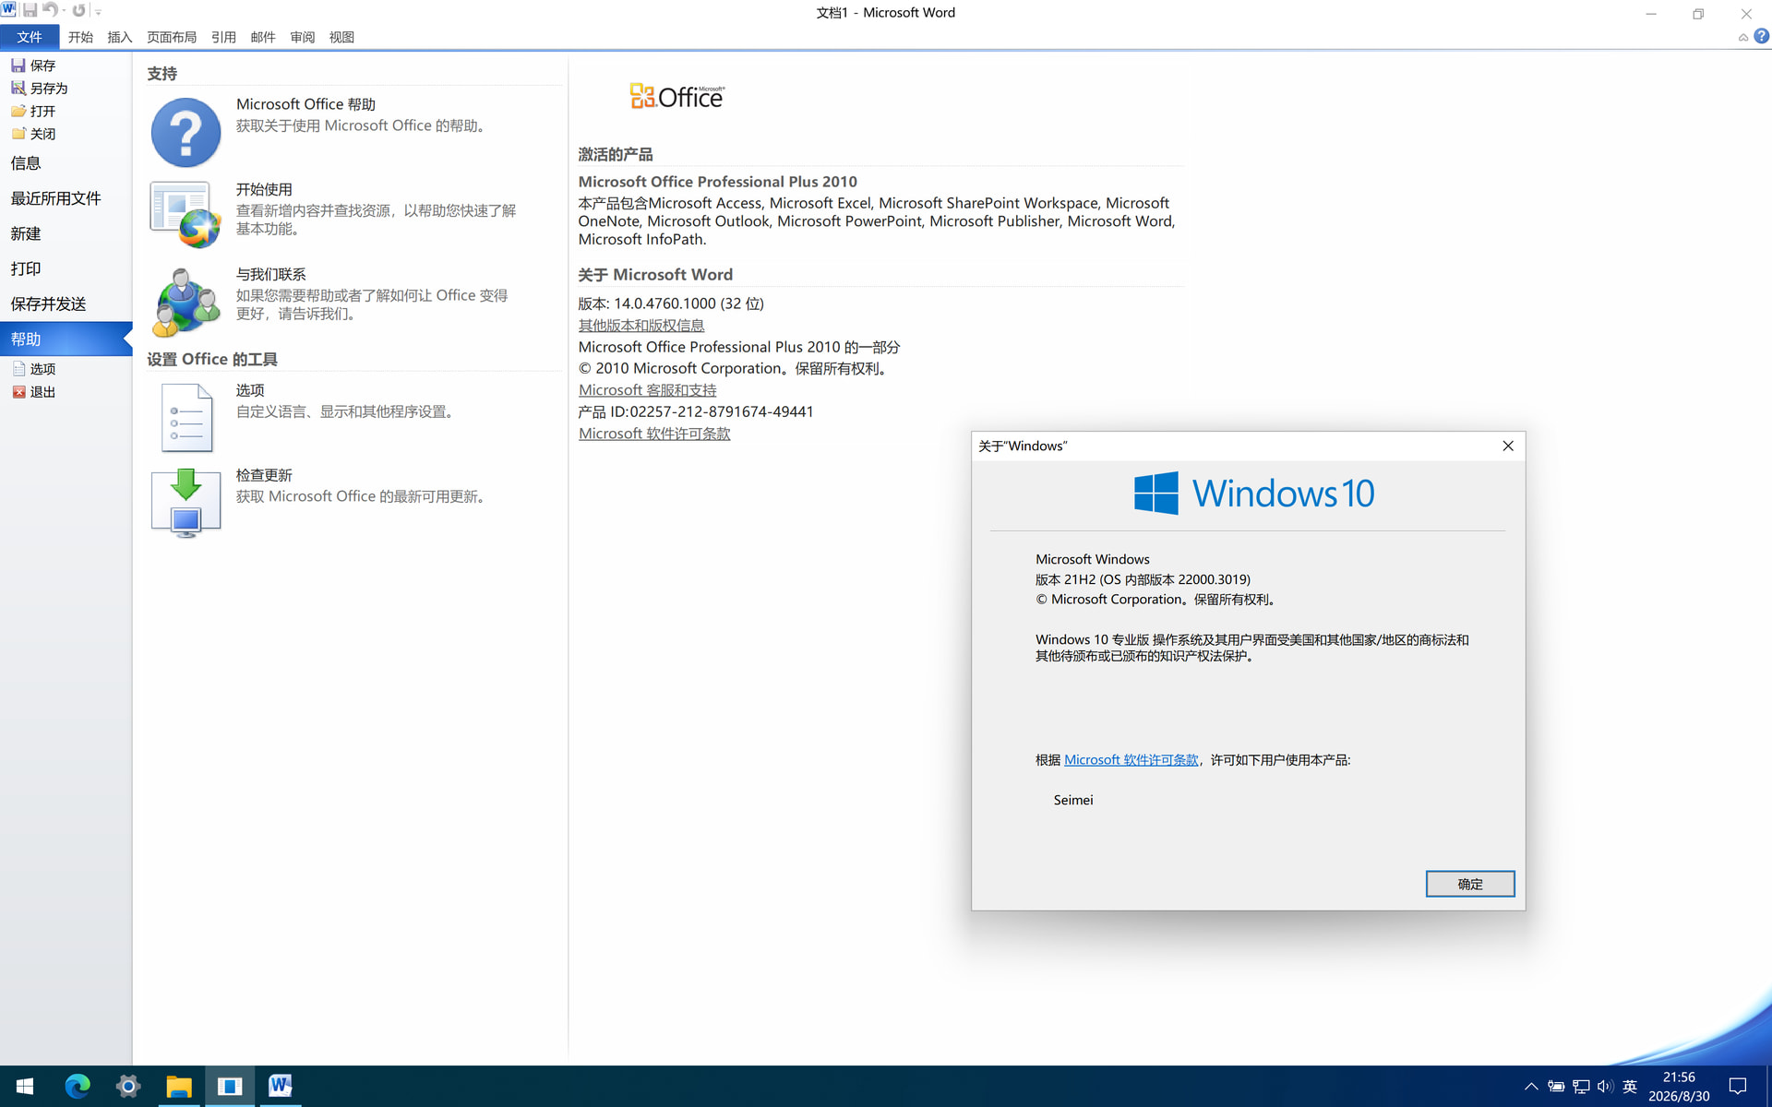Click the Save icon in quick access toolbar
The height and width of the screenshot is (1107, 1772).
[x=30, y=10]
